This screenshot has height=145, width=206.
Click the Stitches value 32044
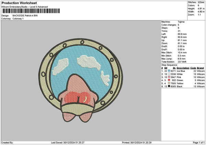[x=201, y=2]
